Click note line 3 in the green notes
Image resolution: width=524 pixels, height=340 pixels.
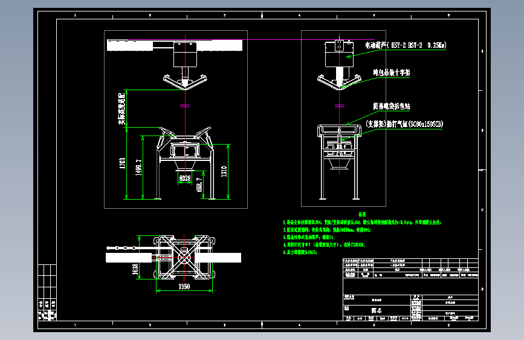(308, 237)
